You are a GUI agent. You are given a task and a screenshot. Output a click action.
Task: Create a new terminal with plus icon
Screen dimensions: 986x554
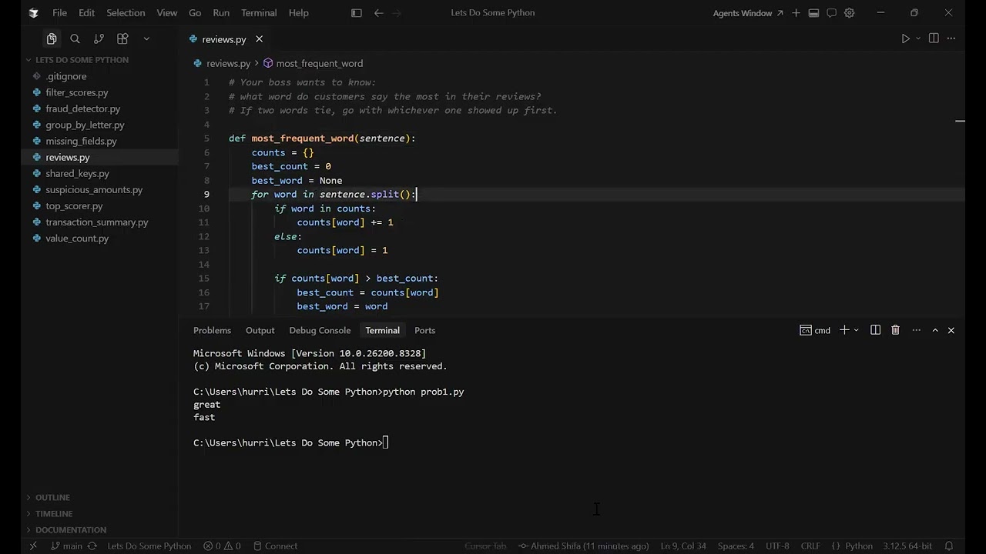tap(844, 330)
